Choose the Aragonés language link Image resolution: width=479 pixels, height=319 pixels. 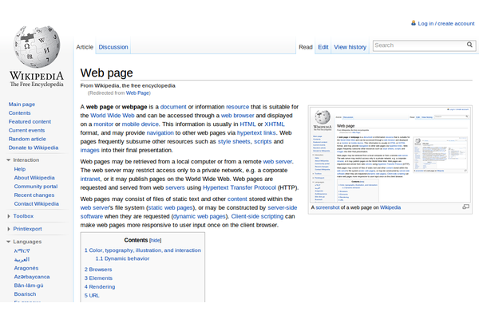pyautogui.click(x=26, y=268)
